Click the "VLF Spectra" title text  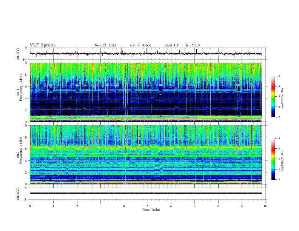click(x=43, y=45)
